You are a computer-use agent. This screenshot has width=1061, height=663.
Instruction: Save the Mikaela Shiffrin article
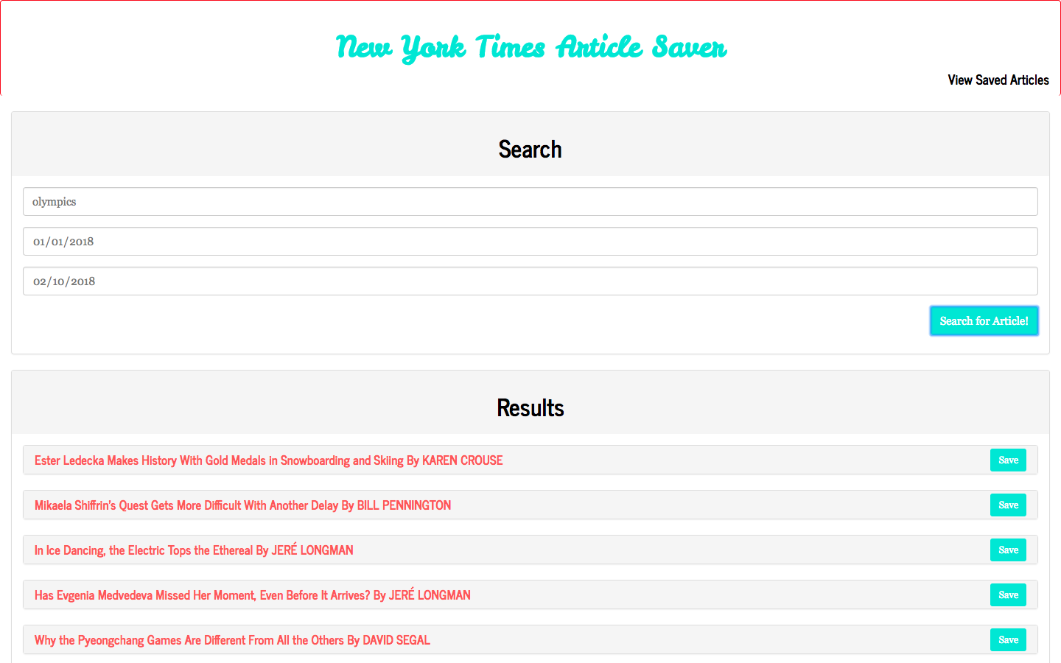click(x=1008, y=505)
